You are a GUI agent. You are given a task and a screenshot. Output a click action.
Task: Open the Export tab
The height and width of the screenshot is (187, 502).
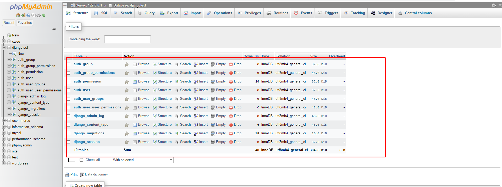[169, 13]
